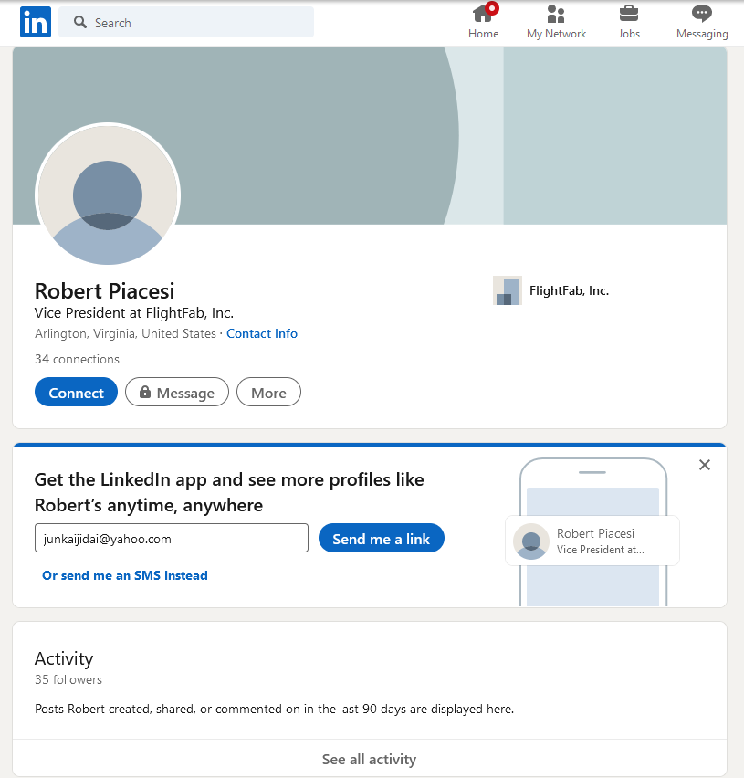Image resolution: width=744 pixels, height=778 pixels.
Task: Click the locked Message button
Action: (x=177, y=392)
